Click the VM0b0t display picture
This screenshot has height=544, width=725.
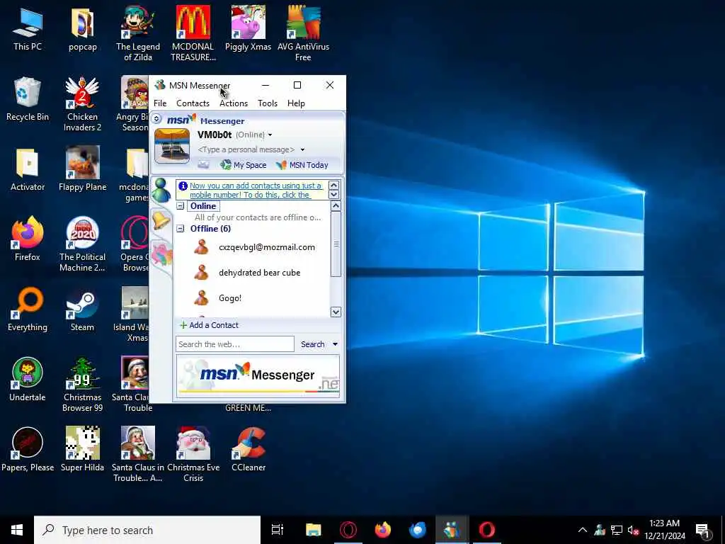(x=172, y=146)
